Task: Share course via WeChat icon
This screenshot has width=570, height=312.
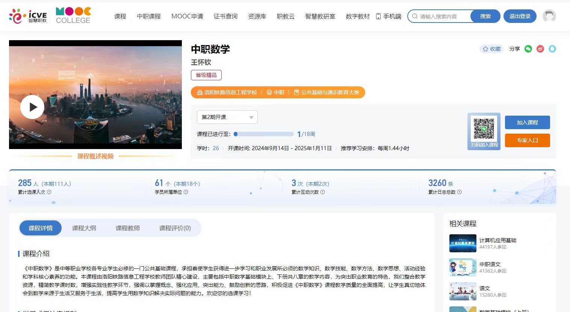Action: [528, 49]
